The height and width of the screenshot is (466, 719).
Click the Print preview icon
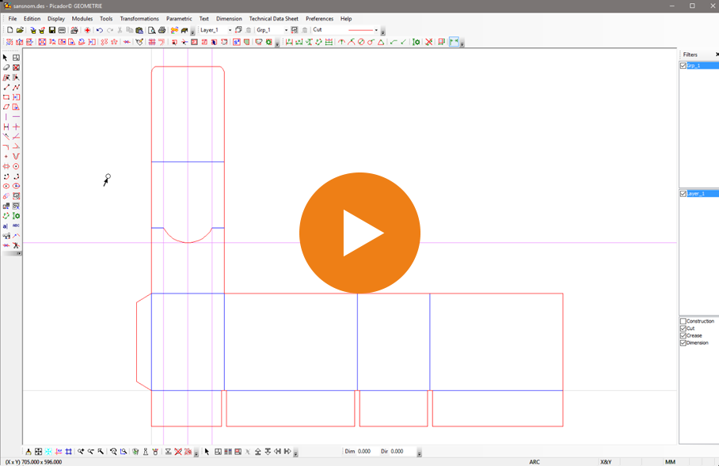coord(151,30)
